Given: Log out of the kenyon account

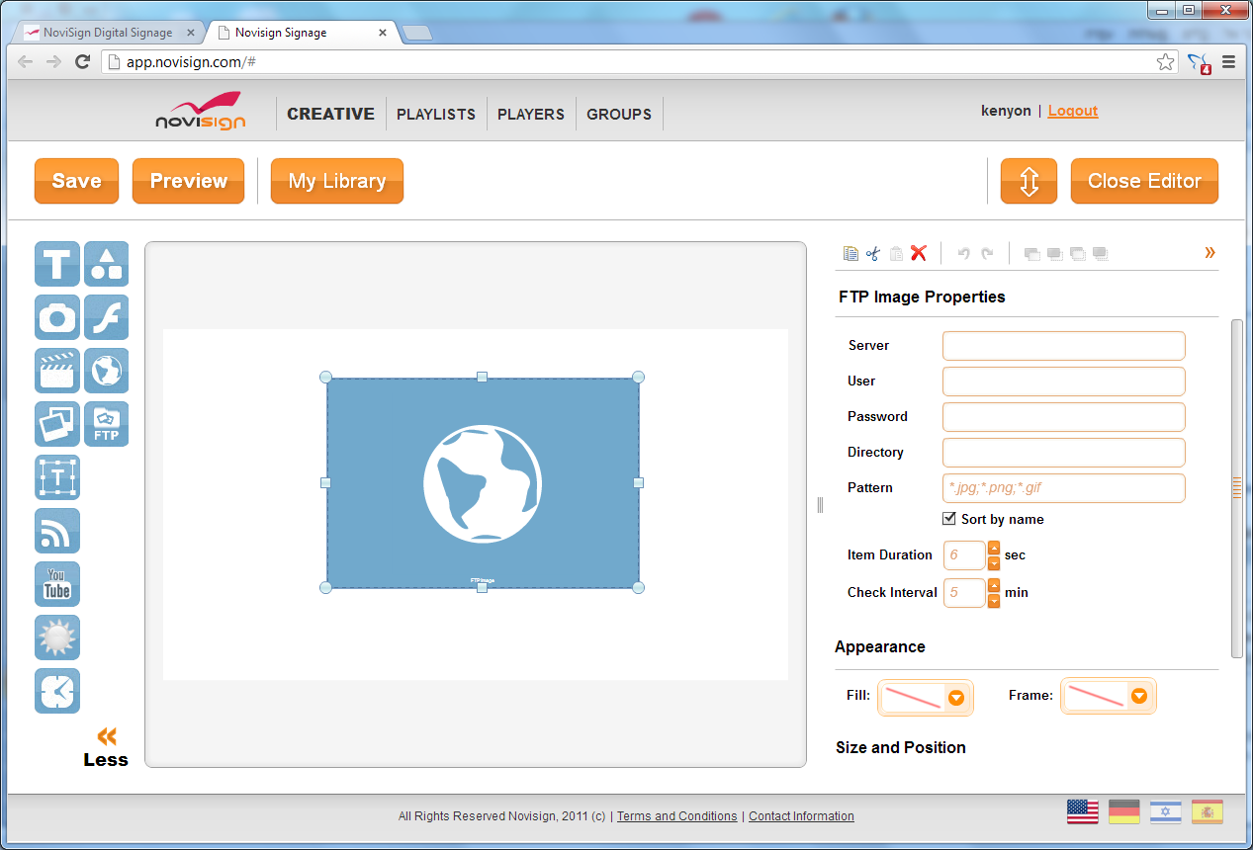Looking at the screenshot, I should (x=1072, y=111).
